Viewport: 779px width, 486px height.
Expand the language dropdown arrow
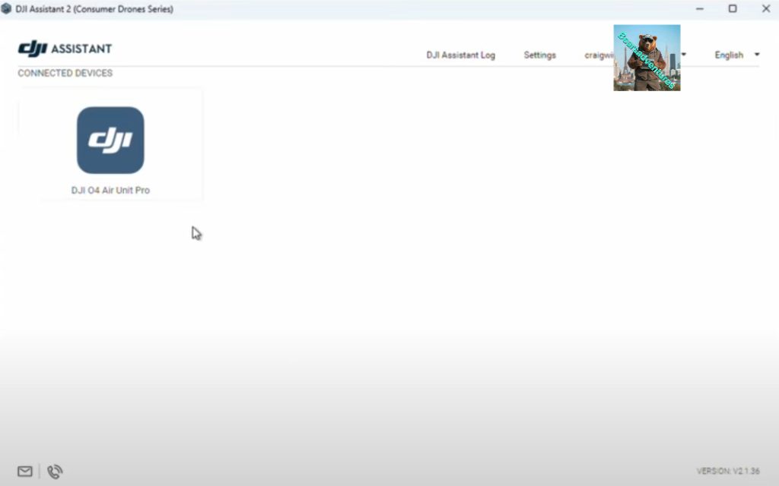click(756, 55)
